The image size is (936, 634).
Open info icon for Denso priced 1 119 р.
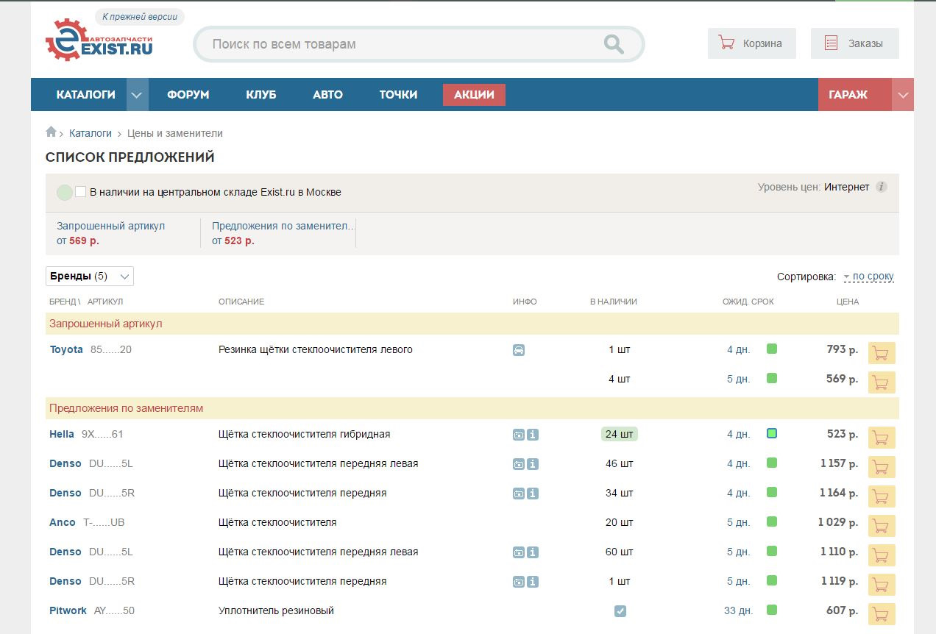point(533,582)
